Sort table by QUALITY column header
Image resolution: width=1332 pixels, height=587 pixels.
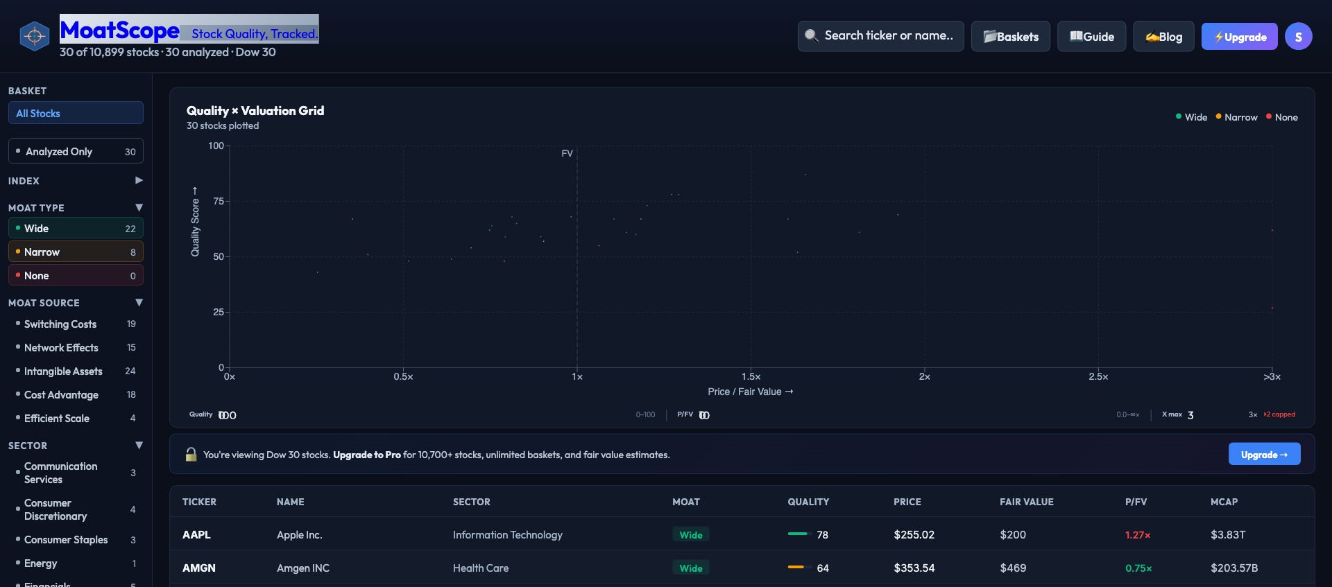coord(808,502)
